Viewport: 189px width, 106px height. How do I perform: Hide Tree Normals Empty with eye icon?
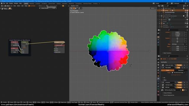[x=185, y=12]
